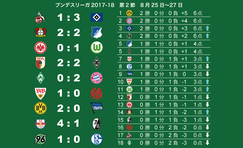The width and height of the screenshot is (243, 148).
Task: Click the ブンデスリーガ 2017-18 title text
Action: tap(85, 5)
